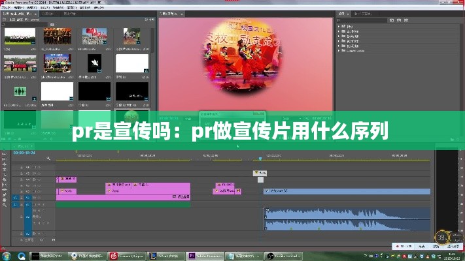Open the File menu in menu bar
465x261 pixels.
click(x=5, y=7)
